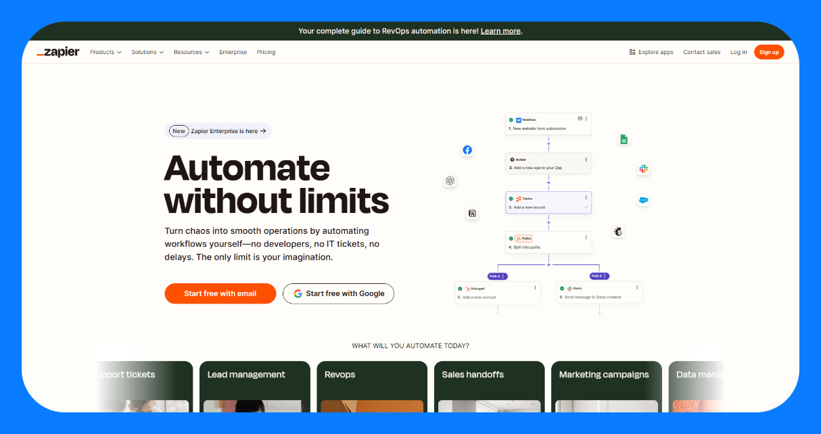Select Add a new app to your Zap

coord(535,168)
